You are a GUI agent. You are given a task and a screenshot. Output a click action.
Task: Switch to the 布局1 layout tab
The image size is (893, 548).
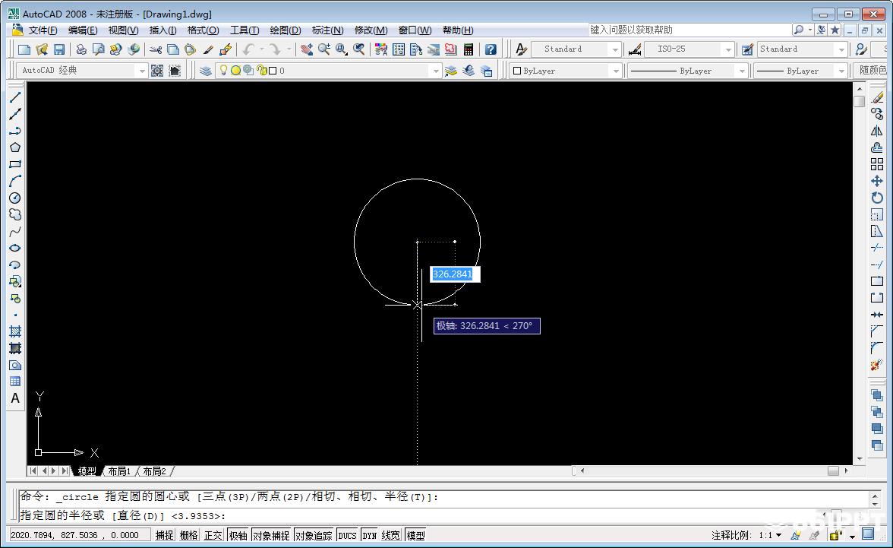[x=120, y=471]
